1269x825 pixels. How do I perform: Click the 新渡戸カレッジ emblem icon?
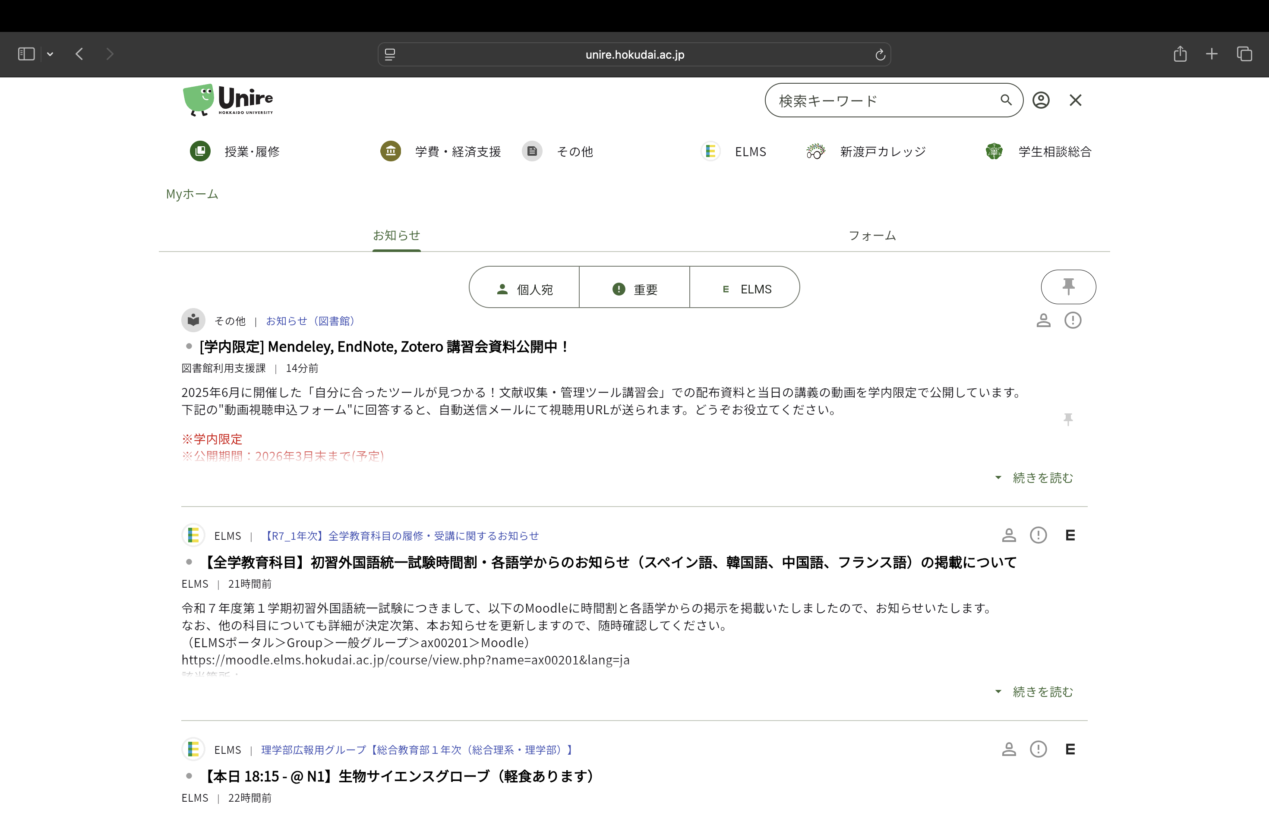point(816,151)
